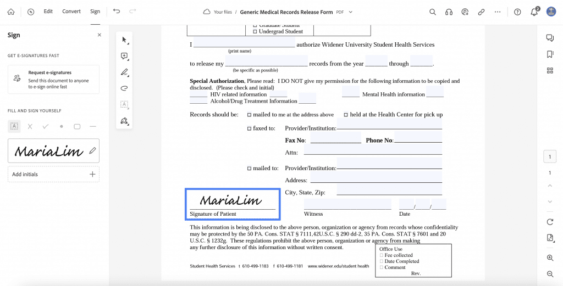The height and width of the screenshot is (286, 563).
Task: Select the highlight pen tool
Action: point(124,72)
